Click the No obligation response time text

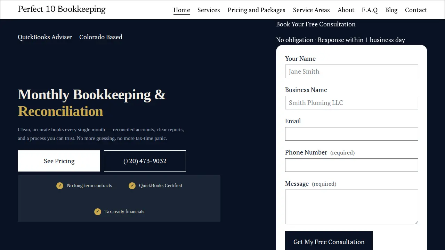click(x=341, y=40)
